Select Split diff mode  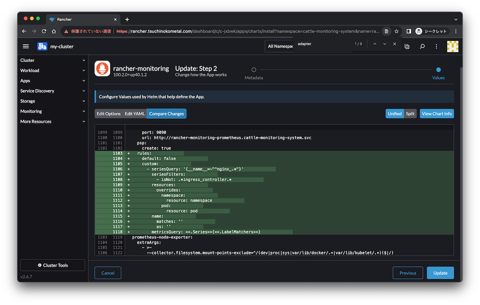410,114
